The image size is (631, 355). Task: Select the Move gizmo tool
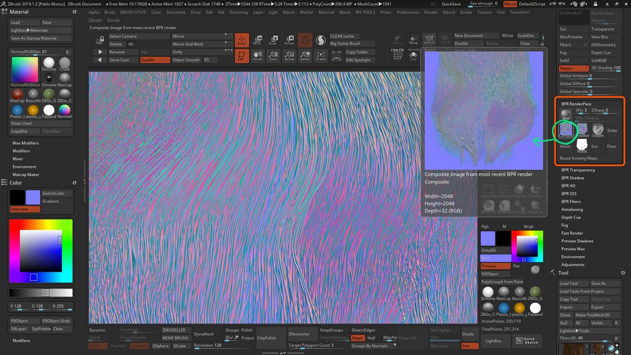258,40
